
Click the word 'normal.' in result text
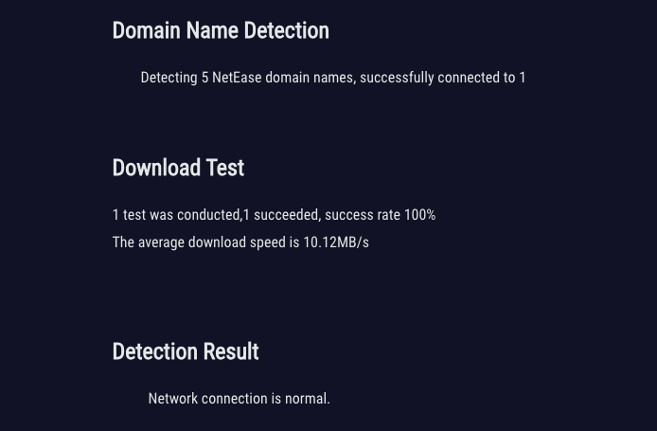(308, 399)
